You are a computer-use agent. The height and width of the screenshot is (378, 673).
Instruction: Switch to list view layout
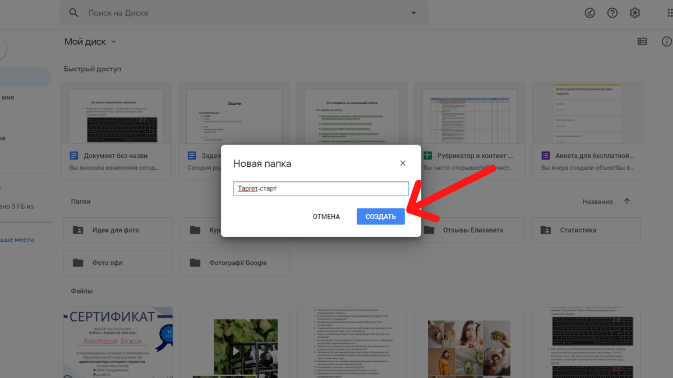(x=642, y=41)
